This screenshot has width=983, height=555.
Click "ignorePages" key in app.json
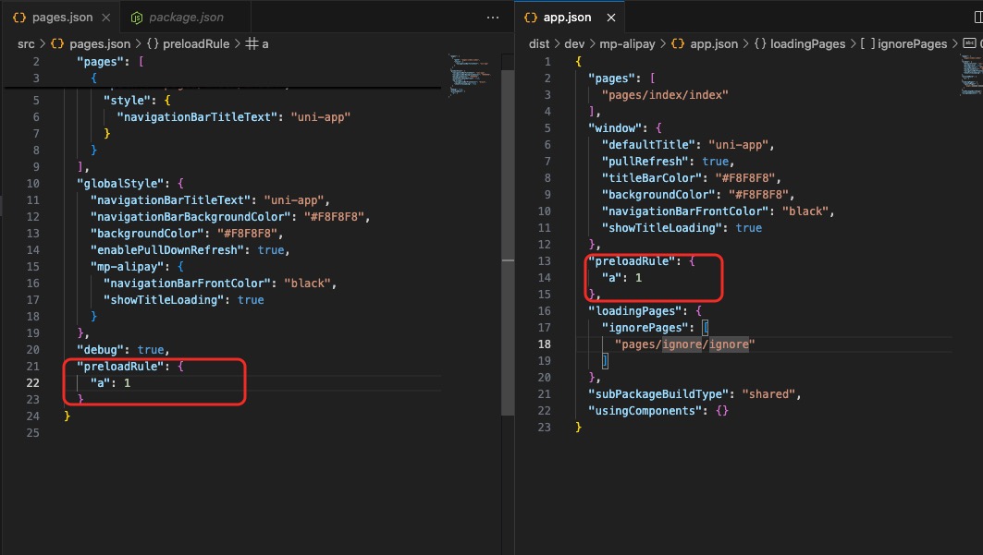(645, 328)
